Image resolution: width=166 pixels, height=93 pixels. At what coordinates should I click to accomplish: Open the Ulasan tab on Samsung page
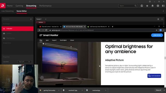(72, 40)
